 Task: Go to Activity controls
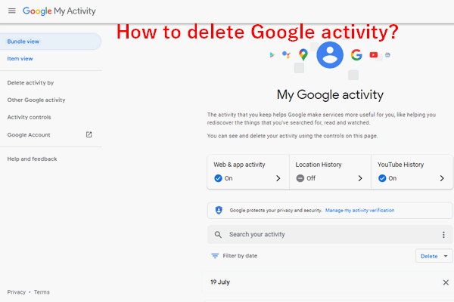[29, 117]
